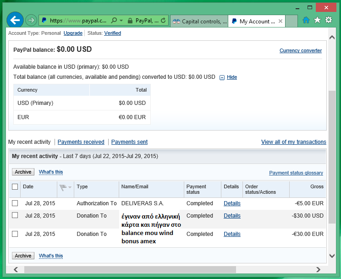Click the EUR currency row label
Image resolution: width=341 pixels, height=279 pixels.
tap(23, 117)
